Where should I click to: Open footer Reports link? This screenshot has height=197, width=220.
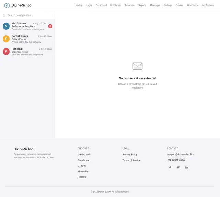click(82, 177)
